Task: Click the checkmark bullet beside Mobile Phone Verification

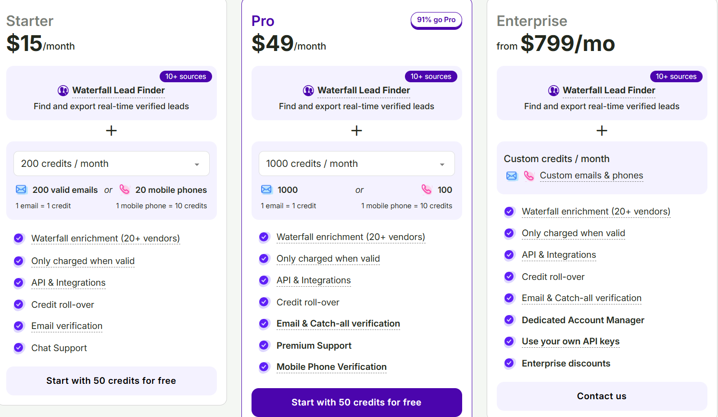Action: tap(264, 367)
